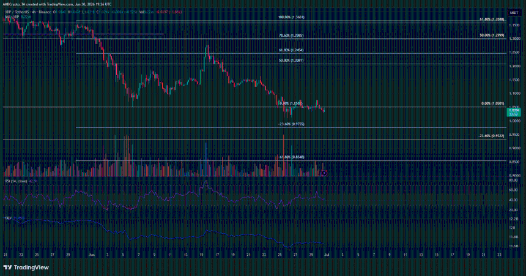The height and width of the screenshot is (276, 526).
Task: Click the -23.60% (0.9322) right-side Fibonacci label
Action: 491,136
